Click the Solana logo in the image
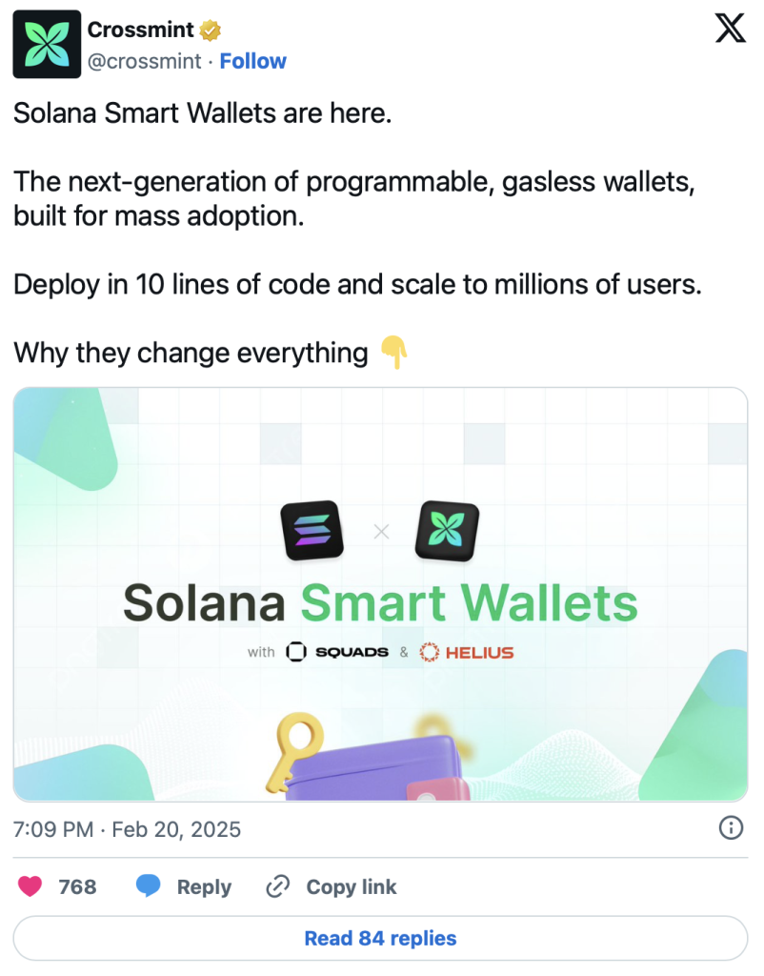This screenshot has width=764, height=976. (312, 531)
